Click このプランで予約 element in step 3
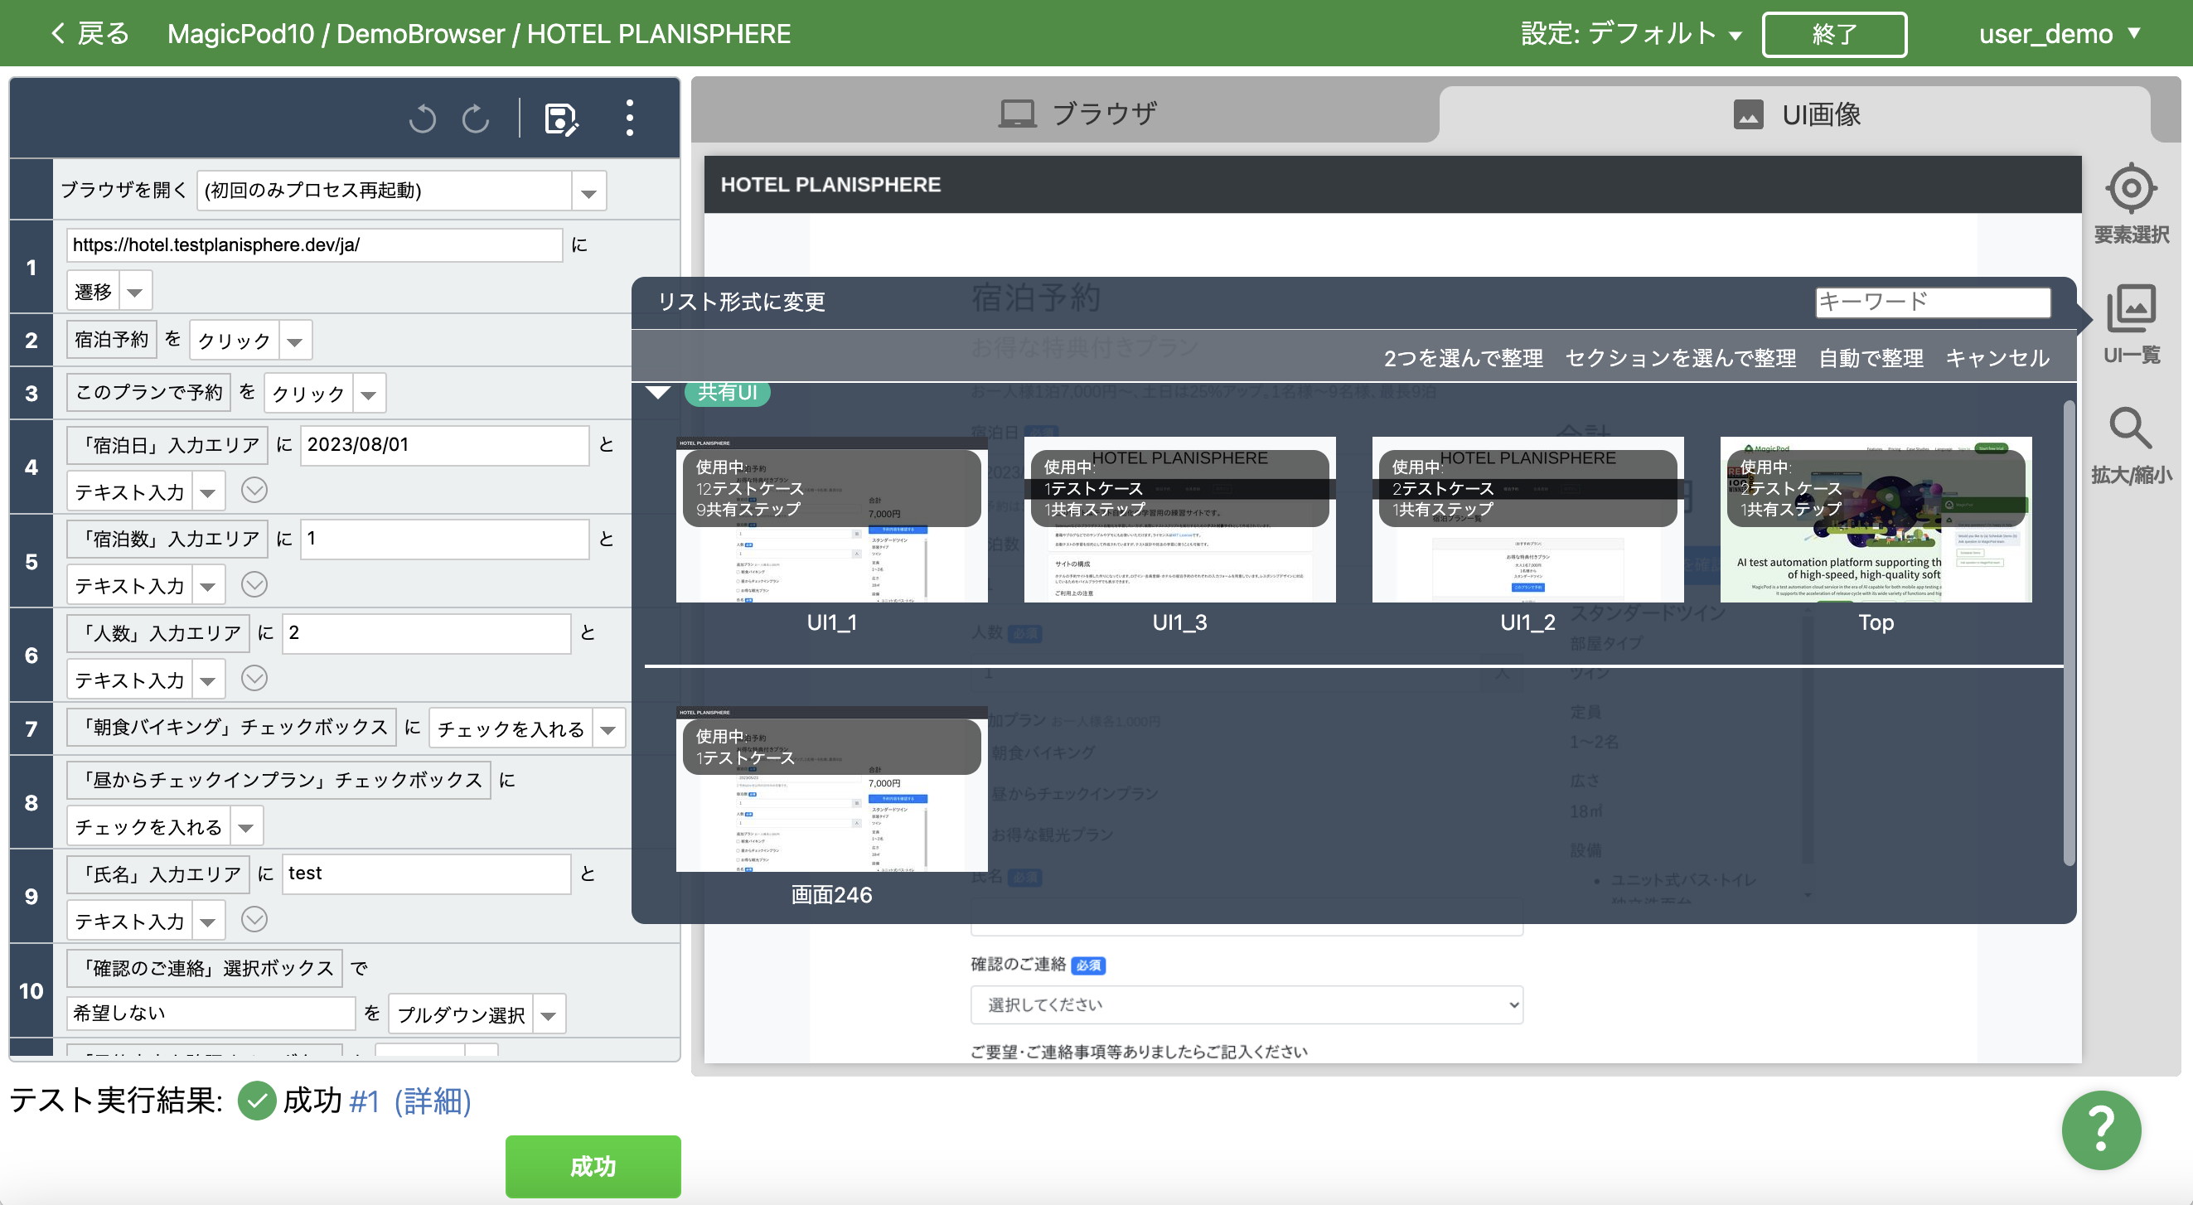 (149, 392)
